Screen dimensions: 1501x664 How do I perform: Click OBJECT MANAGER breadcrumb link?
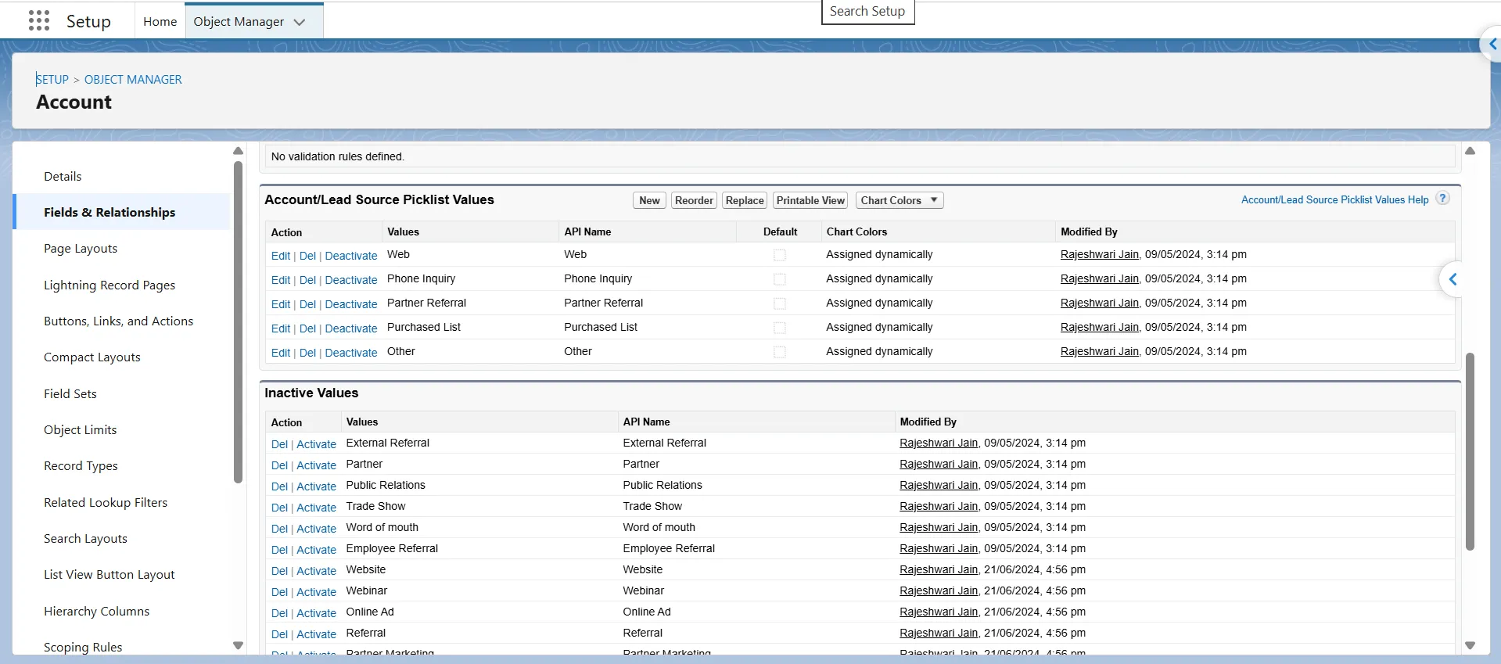[133, 79]
